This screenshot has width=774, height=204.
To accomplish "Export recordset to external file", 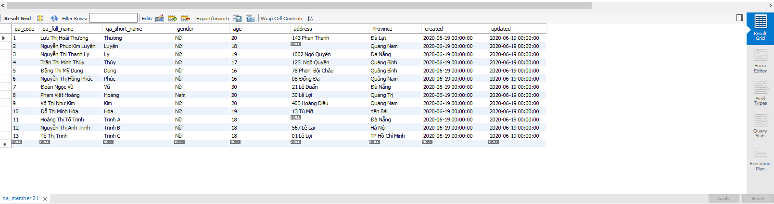I will (237, 18).
